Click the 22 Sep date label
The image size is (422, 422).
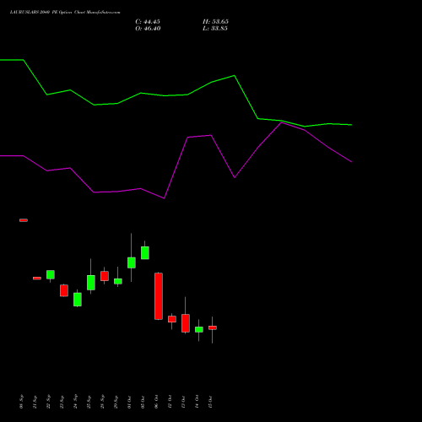(x=48, y=402)
